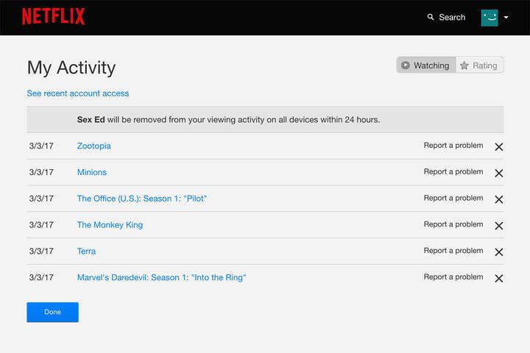Click the Netflix logo
The image size is (530, 353).
[x=53, y=17]
